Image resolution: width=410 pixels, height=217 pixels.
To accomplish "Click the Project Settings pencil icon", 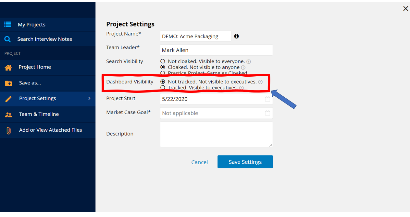I will tap(8, 99).
